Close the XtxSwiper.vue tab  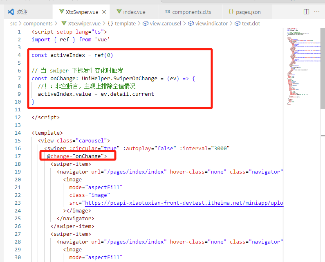(104, 12)
